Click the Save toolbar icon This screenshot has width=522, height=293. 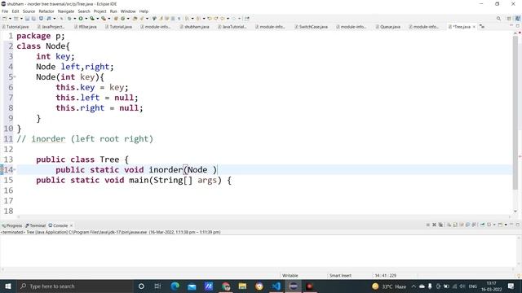point(27,19)
